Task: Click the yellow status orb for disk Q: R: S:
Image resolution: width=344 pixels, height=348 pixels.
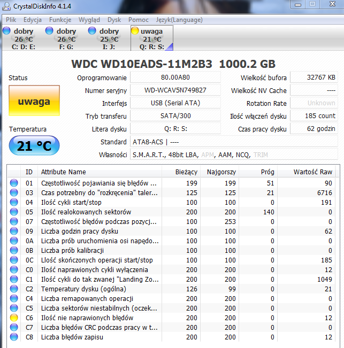Action: click(135, 31)
